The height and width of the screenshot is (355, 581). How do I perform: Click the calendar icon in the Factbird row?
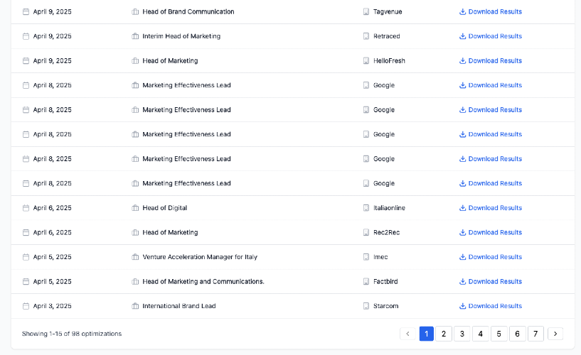pos(26,281)
